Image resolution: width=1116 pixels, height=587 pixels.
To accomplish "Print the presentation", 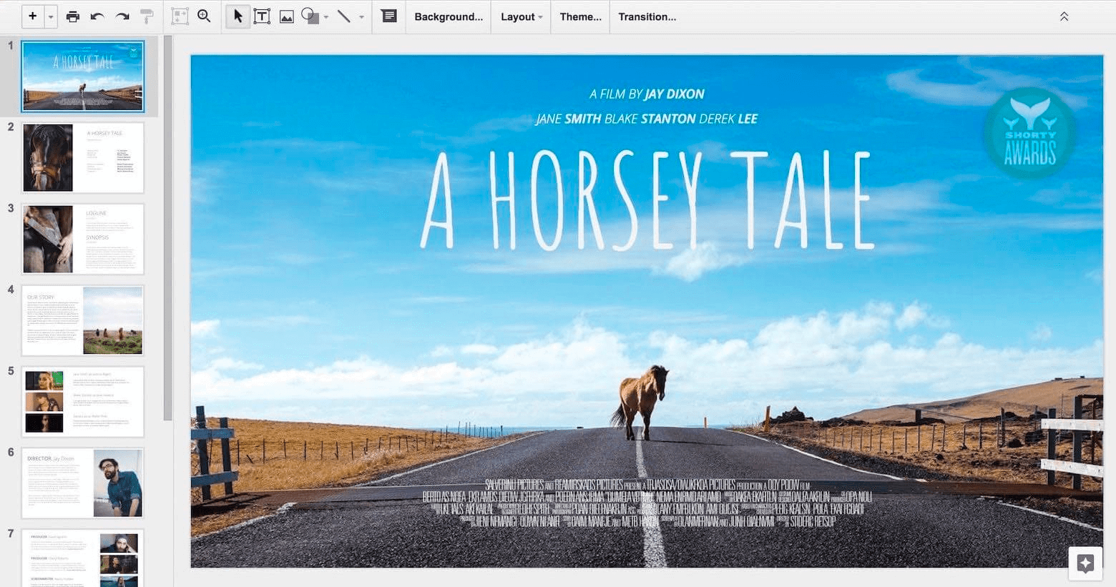I will coord(72,16).
